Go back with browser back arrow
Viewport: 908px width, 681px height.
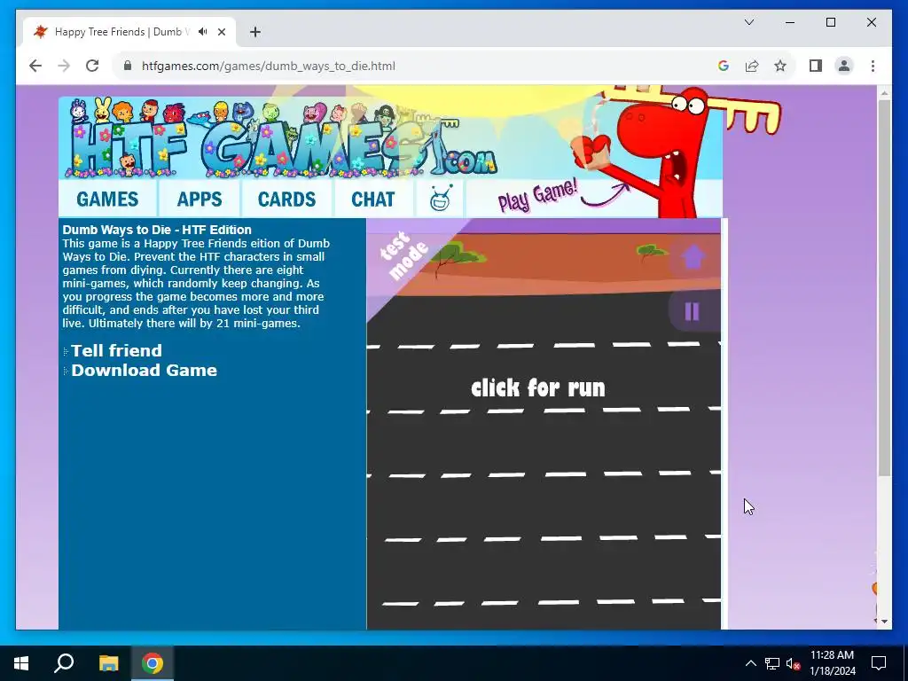click(x=35, y=66)
